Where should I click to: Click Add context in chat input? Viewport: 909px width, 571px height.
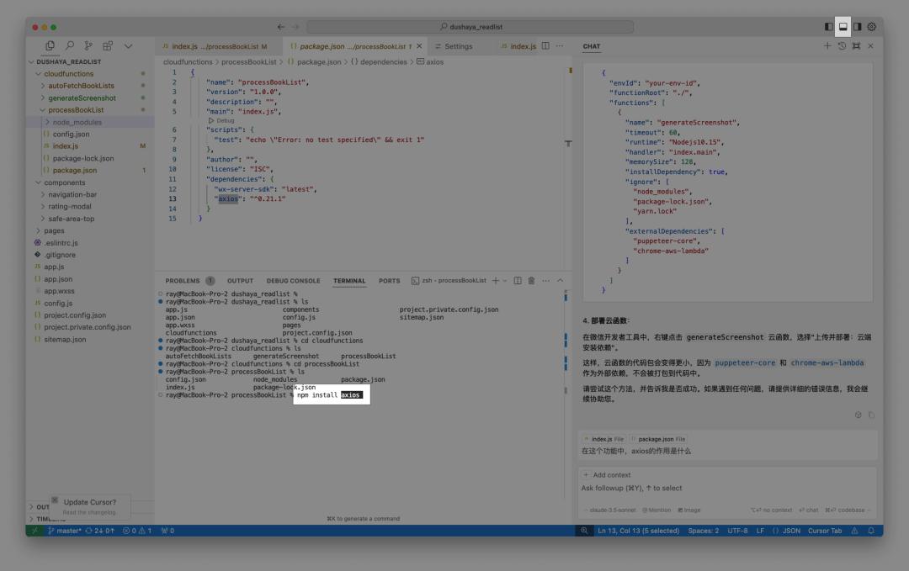click(x=611, y=475)
